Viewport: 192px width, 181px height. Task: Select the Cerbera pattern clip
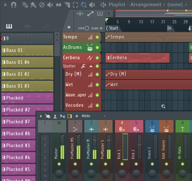(x=137, y=58)
